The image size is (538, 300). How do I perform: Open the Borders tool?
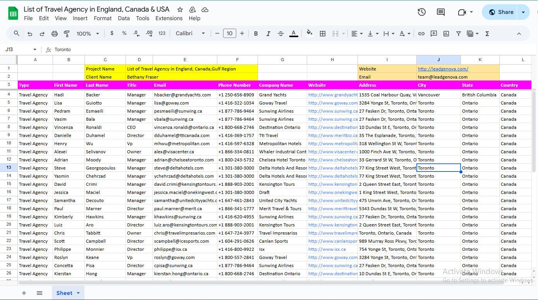(x=323, y=34)
